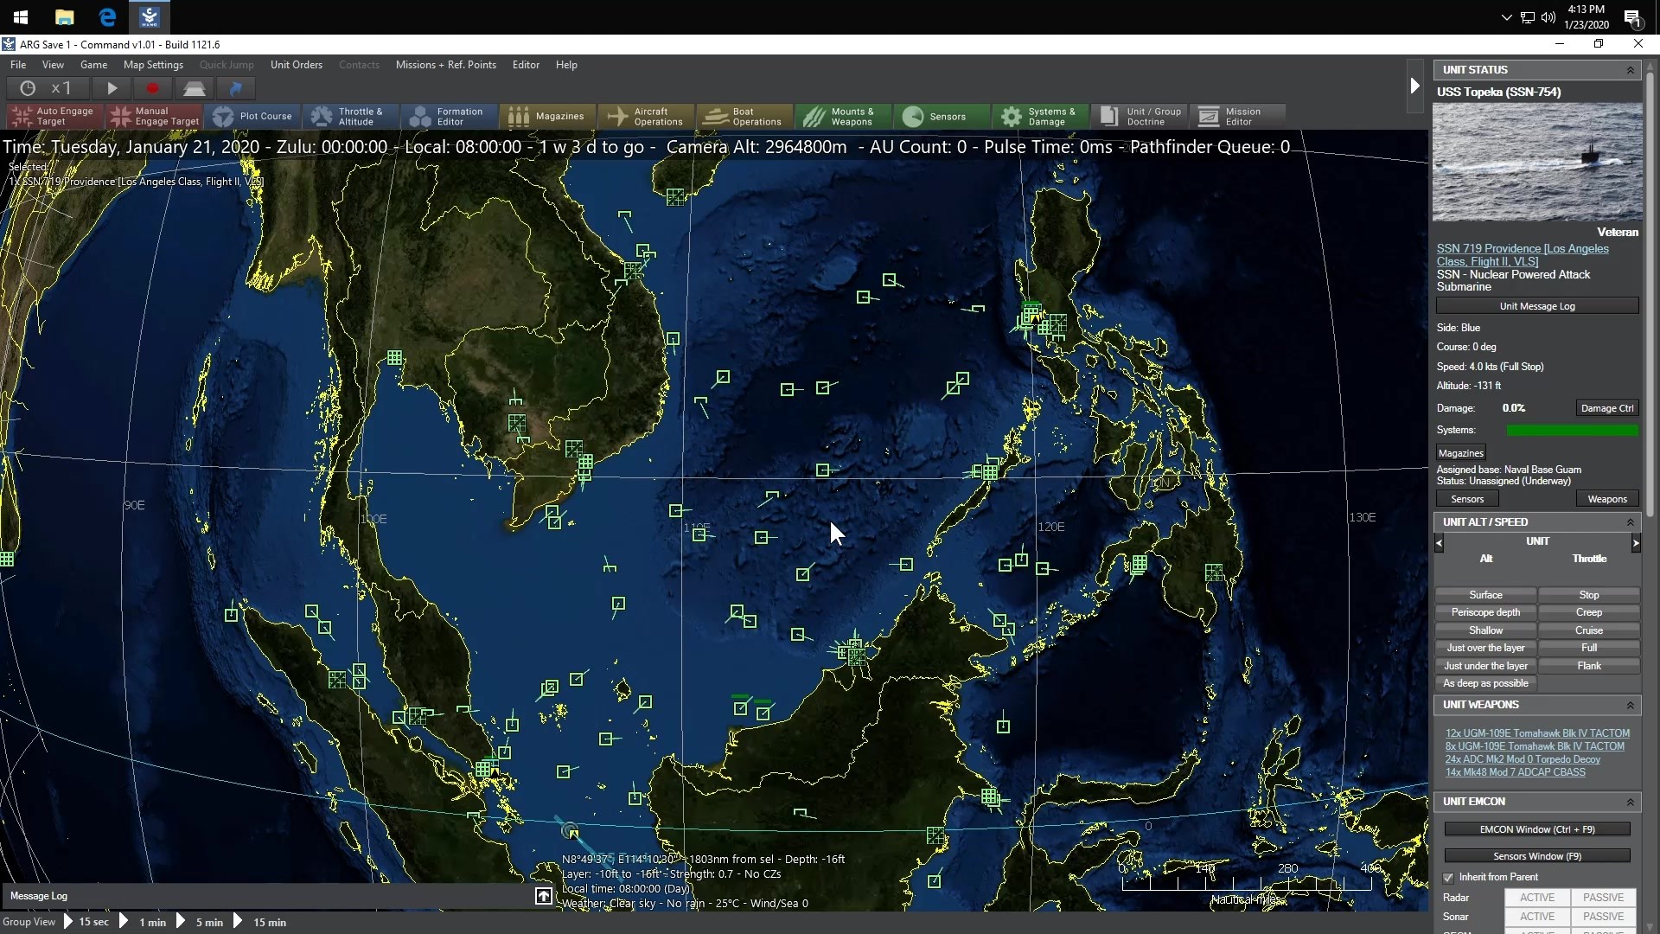Image resolution: width=1660 pixels, height=934 pixels.
Task: Click the left arrow beside UNIT
Action: click(x=1440, y=543)
